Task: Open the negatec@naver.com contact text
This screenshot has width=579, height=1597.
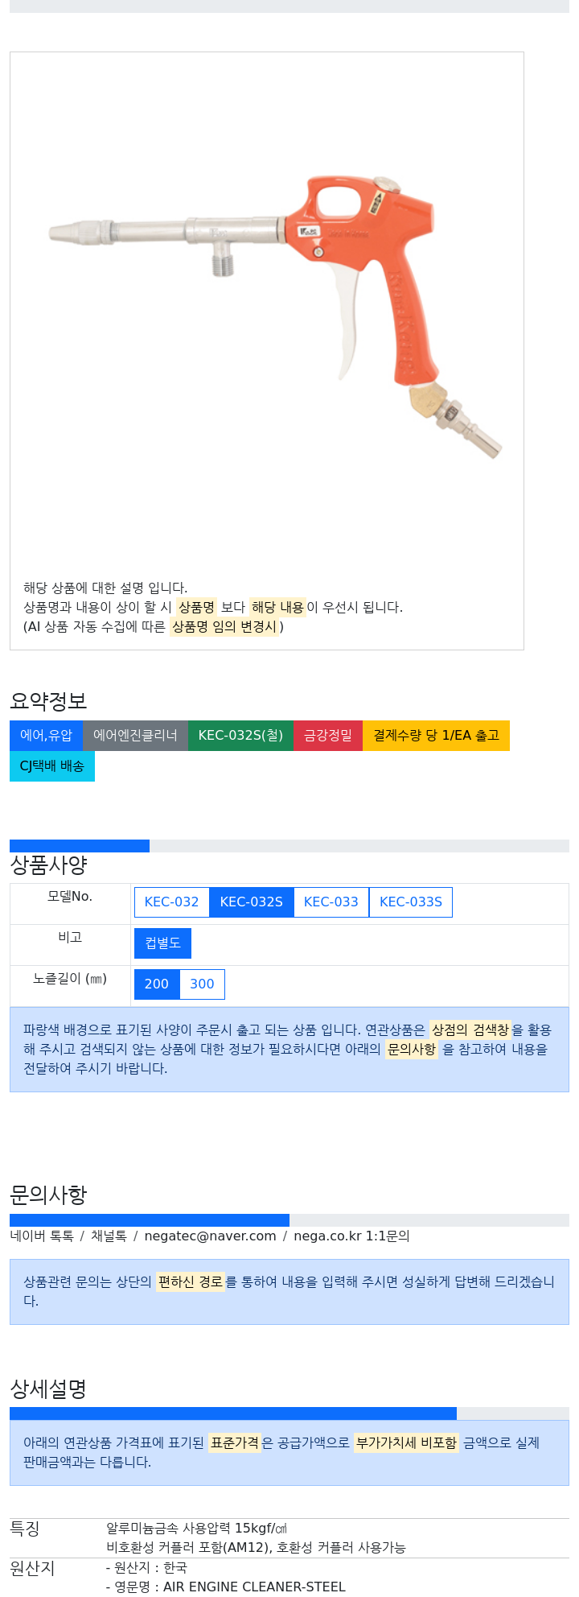Action: pos(210,1236)
